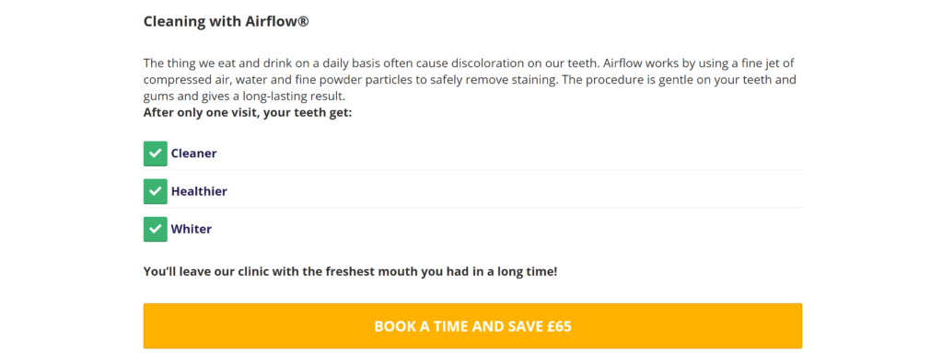The image size is (943, 363).
Task: Select the Healthier benefit label
Action: 199,191
